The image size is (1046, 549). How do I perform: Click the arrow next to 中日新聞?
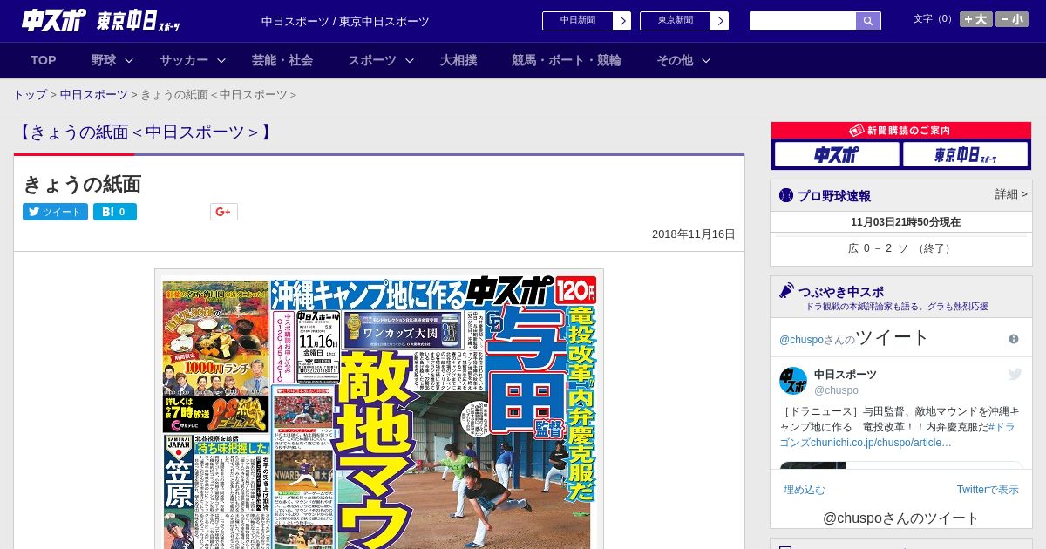coord(622,21)
